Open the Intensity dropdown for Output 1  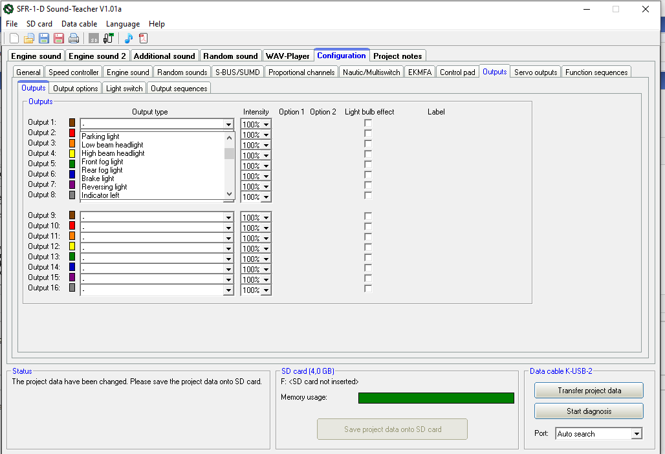[x=266, y=125]
